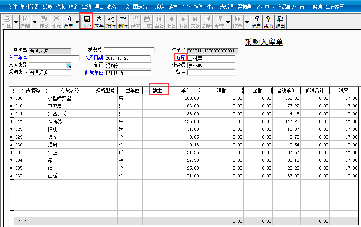The height and width of the screenshot is (227, 361).
Task: Open 选单 (Select order) from the toolbar
Action: coord(68,21)
